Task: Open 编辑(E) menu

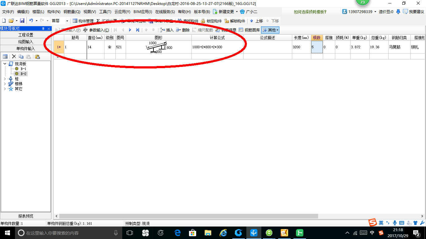Action: tap(23, 12)
